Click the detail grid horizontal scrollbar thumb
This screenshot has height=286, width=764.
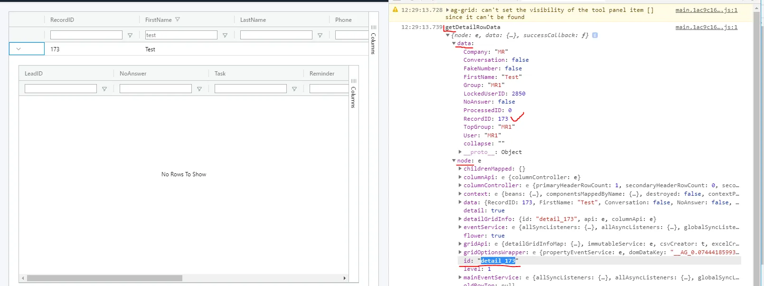pos(104,278)
